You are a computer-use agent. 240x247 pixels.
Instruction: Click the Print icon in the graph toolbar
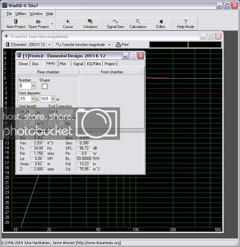[x=118, y=45]
